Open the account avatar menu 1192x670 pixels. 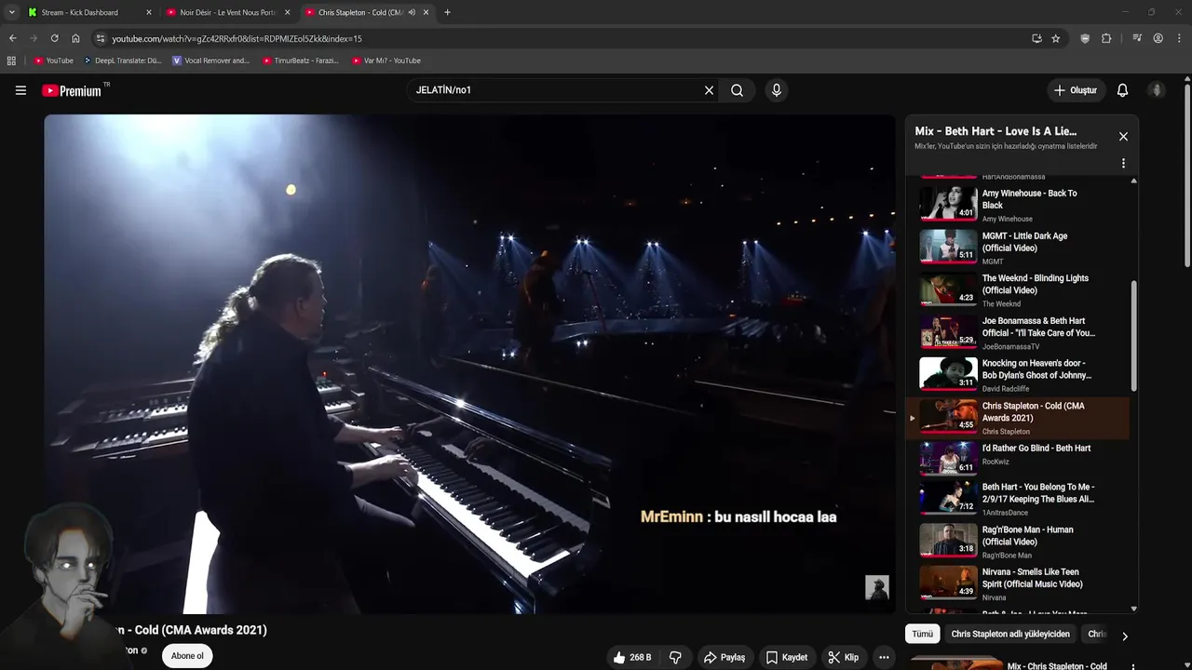pos(1157,90)
